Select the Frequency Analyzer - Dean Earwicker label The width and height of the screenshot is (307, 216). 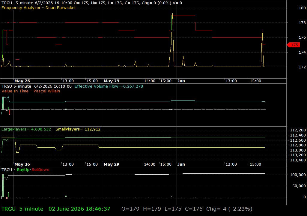click(x=39, y=7)
